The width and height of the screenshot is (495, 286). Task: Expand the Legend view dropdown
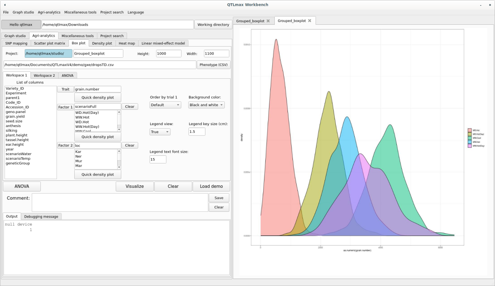coord(160,132)
